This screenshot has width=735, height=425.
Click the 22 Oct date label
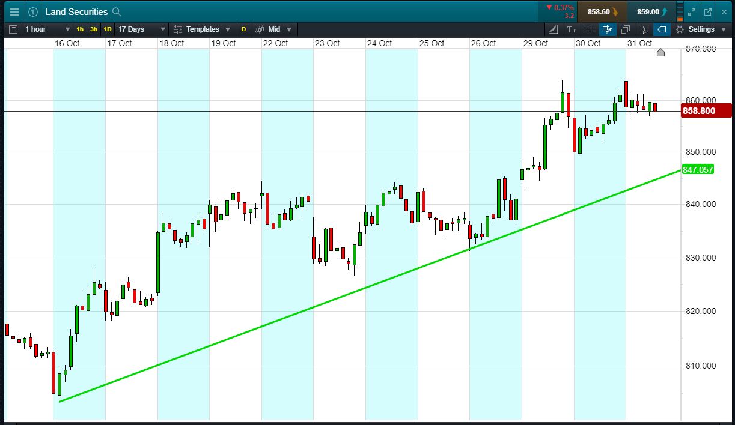[x=275, y=43]
